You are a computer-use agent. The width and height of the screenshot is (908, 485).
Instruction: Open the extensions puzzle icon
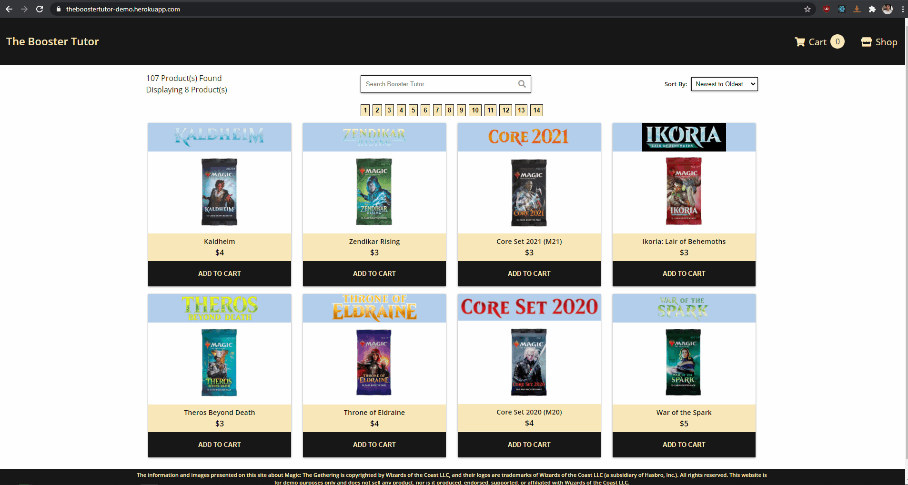(872, 9)
